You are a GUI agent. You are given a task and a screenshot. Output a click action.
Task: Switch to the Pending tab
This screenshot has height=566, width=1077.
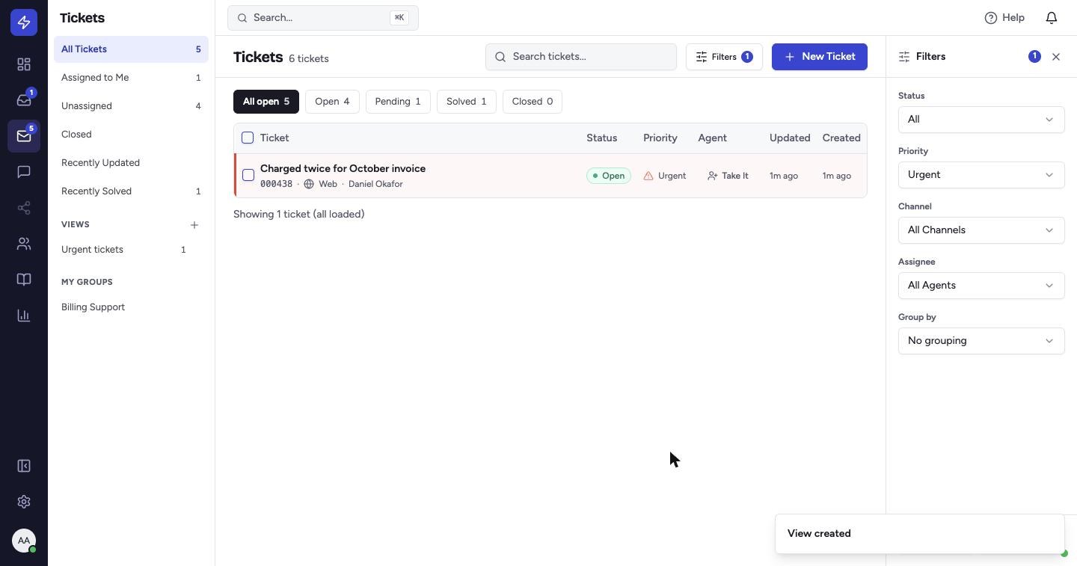(398, 102)
